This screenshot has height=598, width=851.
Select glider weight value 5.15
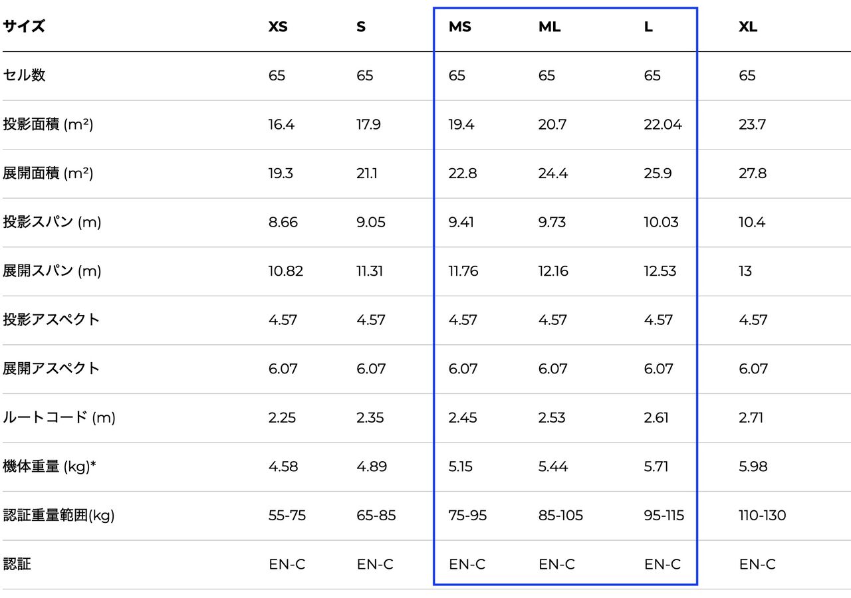tap(460, 466)
